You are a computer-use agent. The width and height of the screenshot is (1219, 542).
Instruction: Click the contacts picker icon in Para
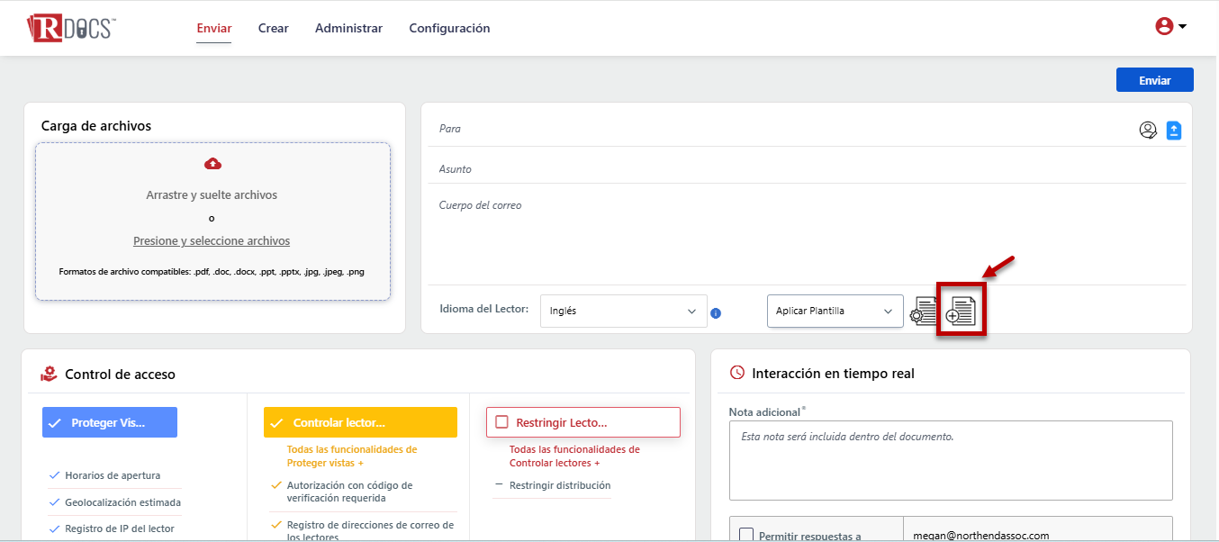(x=1148, y=131)
